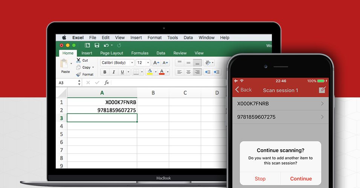360x188 pixels.
Task: Align cell text to the middle vertically
Action: pyautogui.click(x=189, y=62)
